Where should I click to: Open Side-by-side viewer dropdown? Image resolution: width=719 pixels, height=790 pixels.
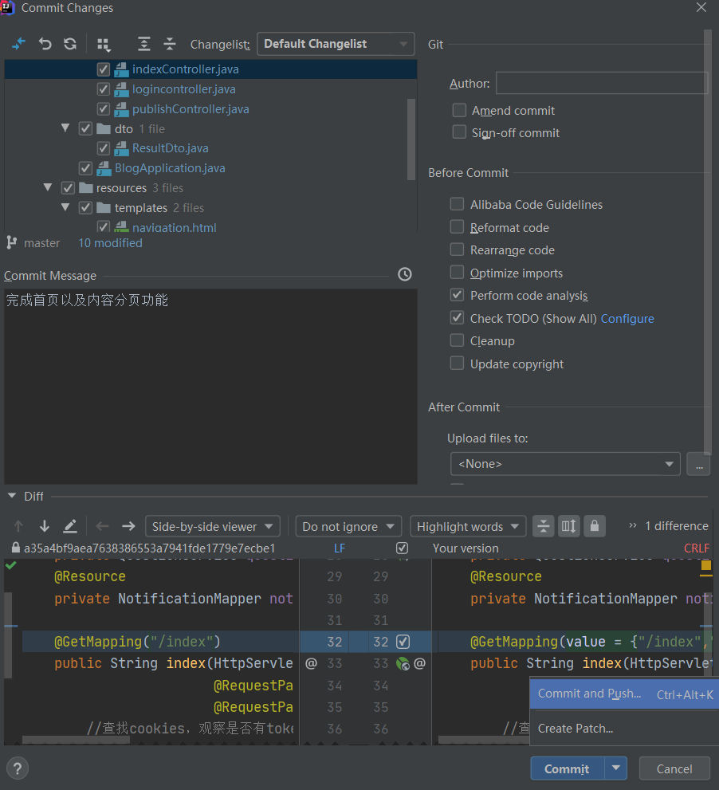click(x=213, y=526)
